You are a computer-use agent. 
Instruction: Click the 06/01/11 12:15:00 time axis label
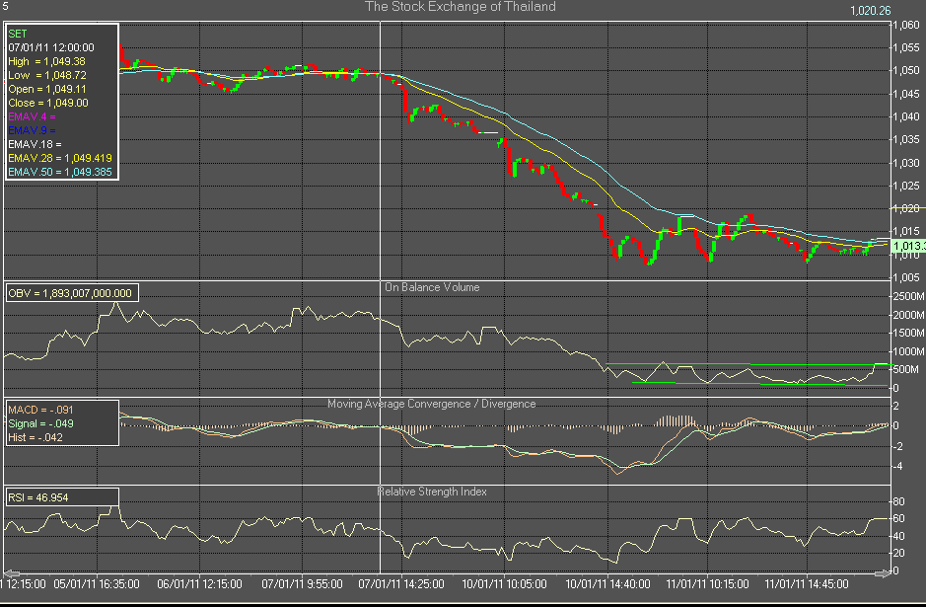pyautogui.click(x=199, y=584)
